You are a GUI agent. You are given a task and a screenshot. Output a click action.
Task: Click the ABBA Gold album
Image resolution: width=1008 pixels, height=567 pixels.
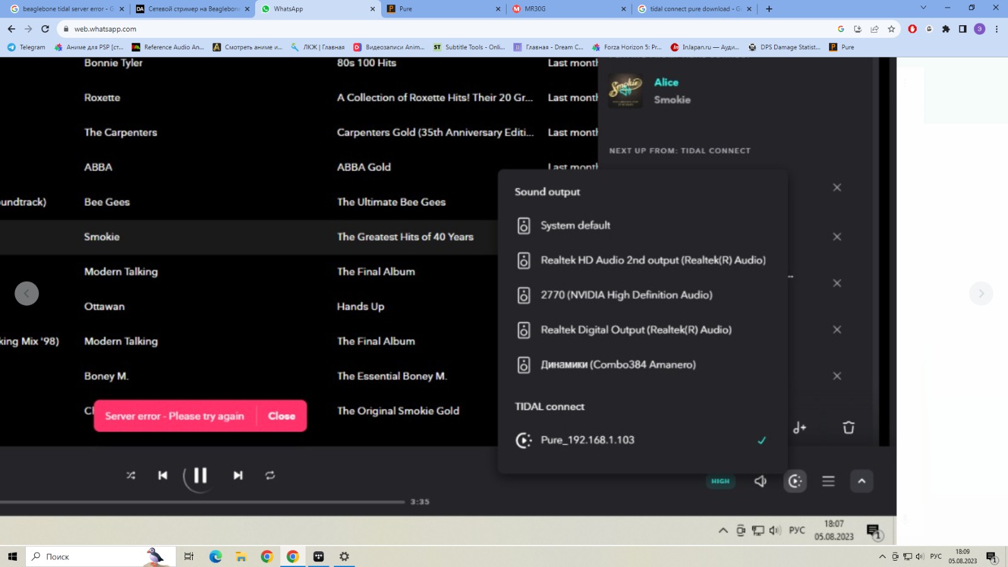[x=364, y=168]
